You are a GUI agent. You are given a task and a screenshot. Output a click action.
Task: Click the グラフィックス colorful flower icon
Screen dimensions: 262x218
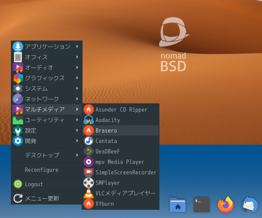[x=18, y=78]
